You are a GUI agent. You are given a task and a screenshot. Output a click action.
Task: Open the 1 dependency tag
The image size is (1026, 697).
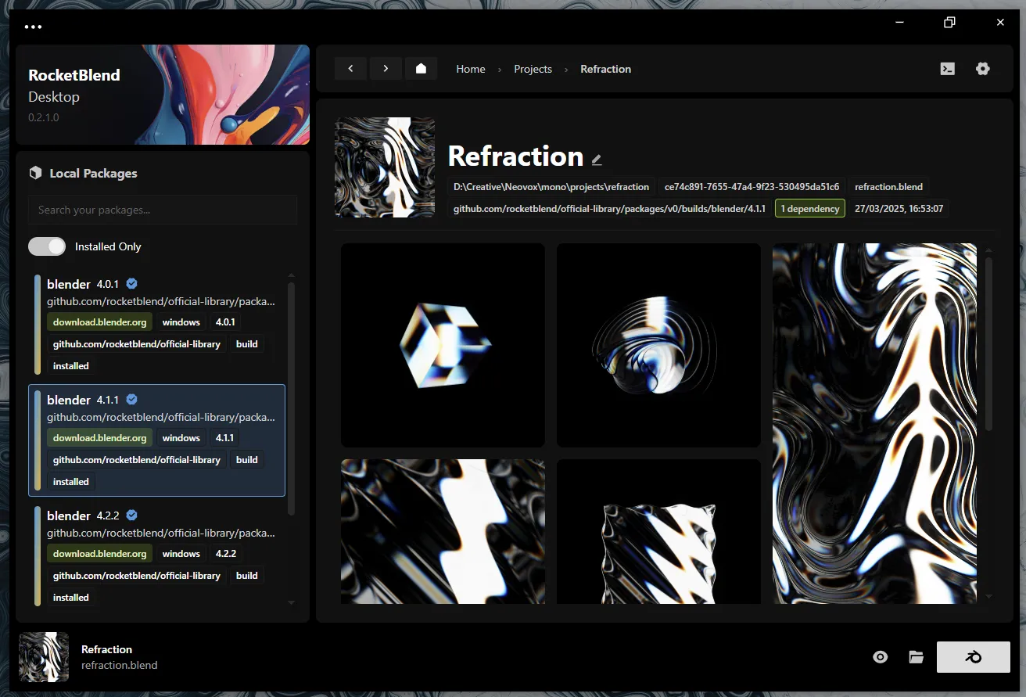pos(809,208)
